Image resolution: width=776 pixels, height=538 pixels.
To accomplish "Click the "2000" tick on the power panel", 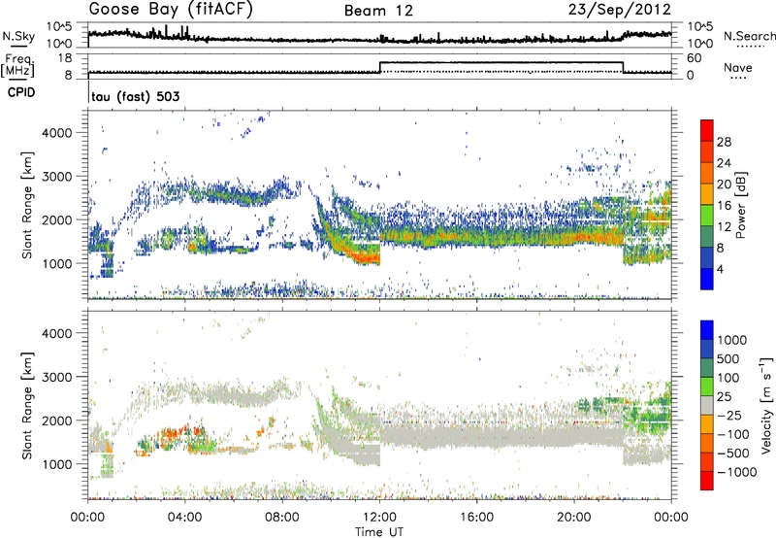I will coord(57,219).
